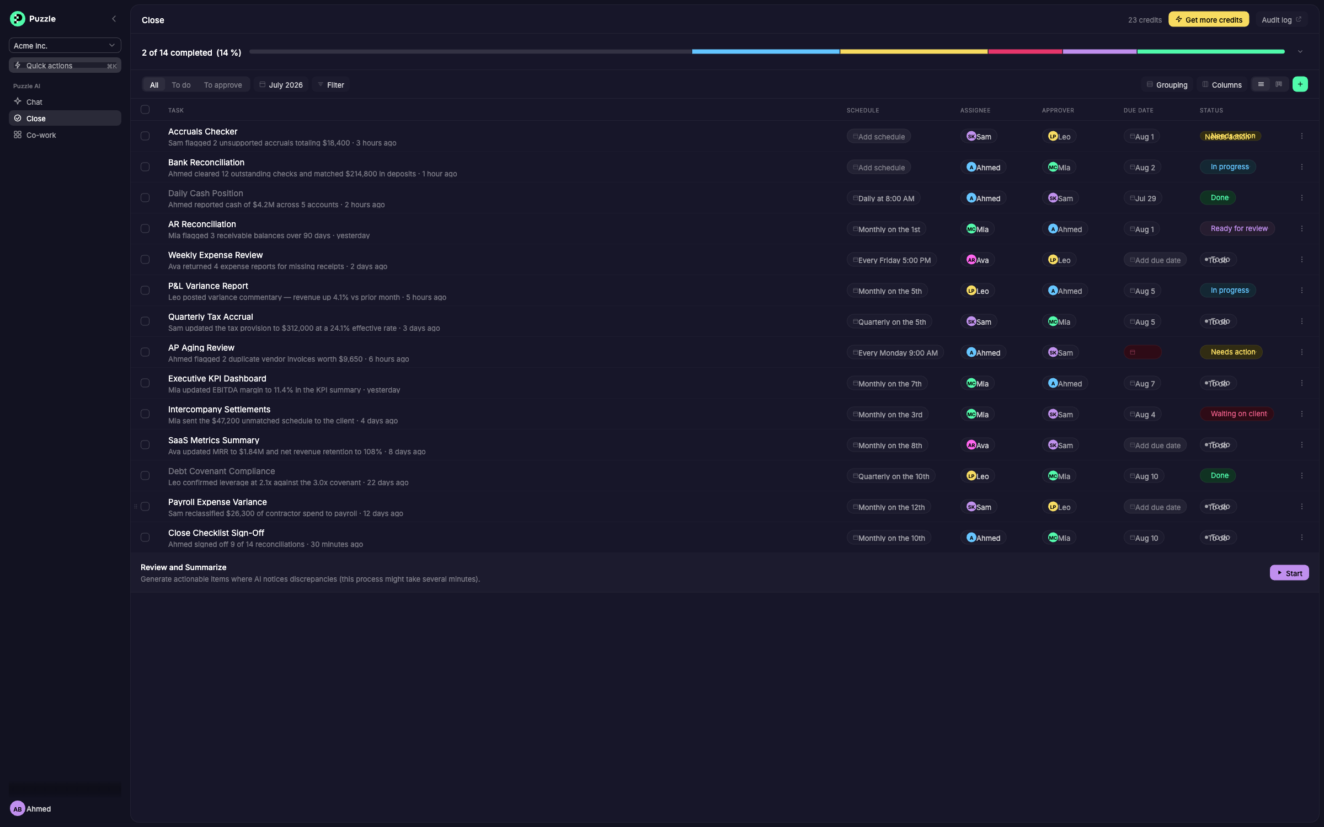This screenshot has width=1324, height=827.
Task: Click the blue segment of progress bar
Action: pyautogui.click(x=766, y=52)
